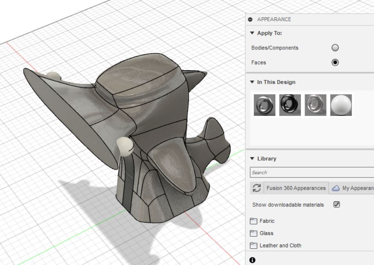Pick the white sphere material swatch

point(341,105)
